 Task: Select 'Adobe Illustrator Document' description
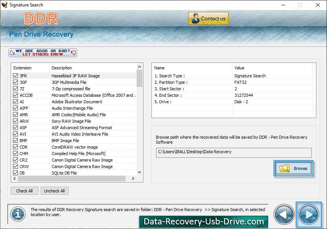(x=77, y=102)
